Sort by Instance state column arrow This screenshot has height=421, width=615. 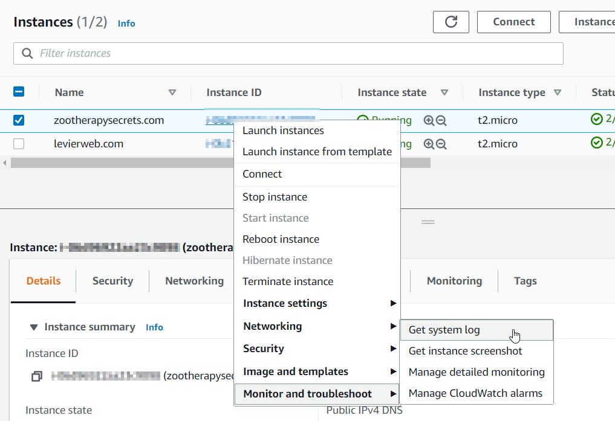[x=444, y=92]
